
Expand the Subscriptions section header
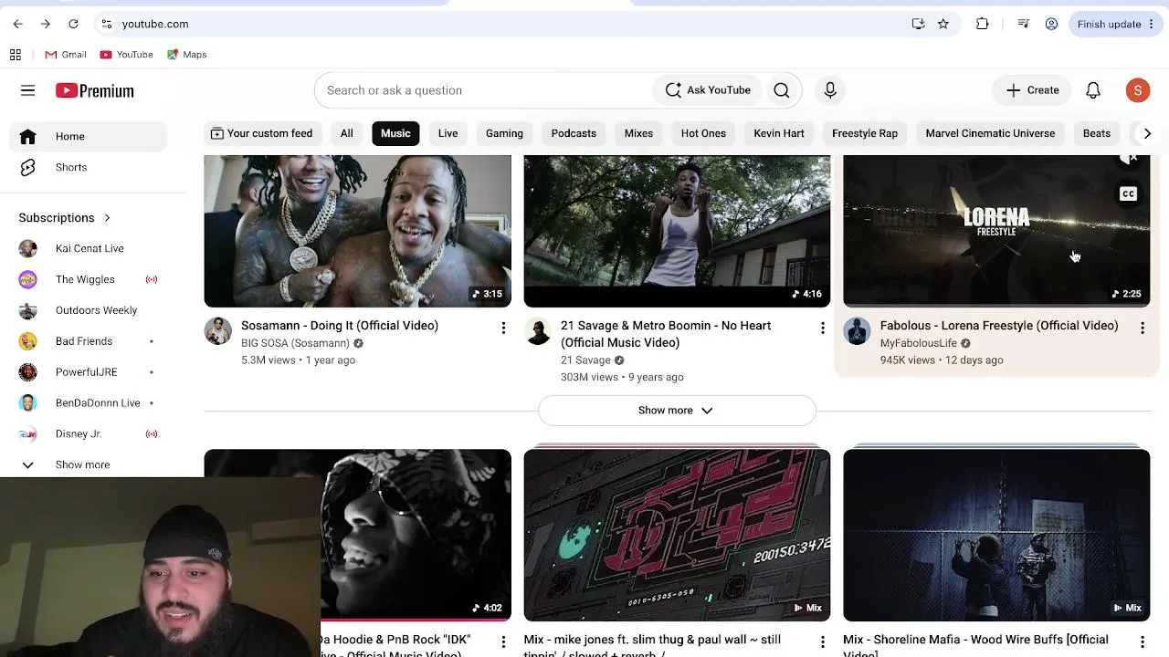pos(65,218)
